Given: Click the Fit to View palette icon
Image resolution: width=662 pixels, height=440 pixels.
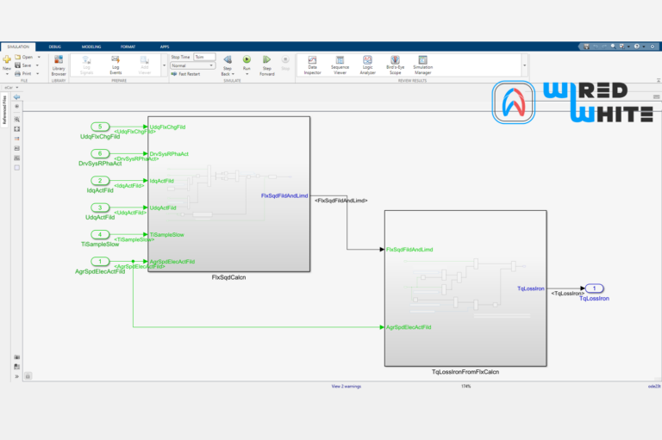Looking at the screenshot, I should pos(17,129).
